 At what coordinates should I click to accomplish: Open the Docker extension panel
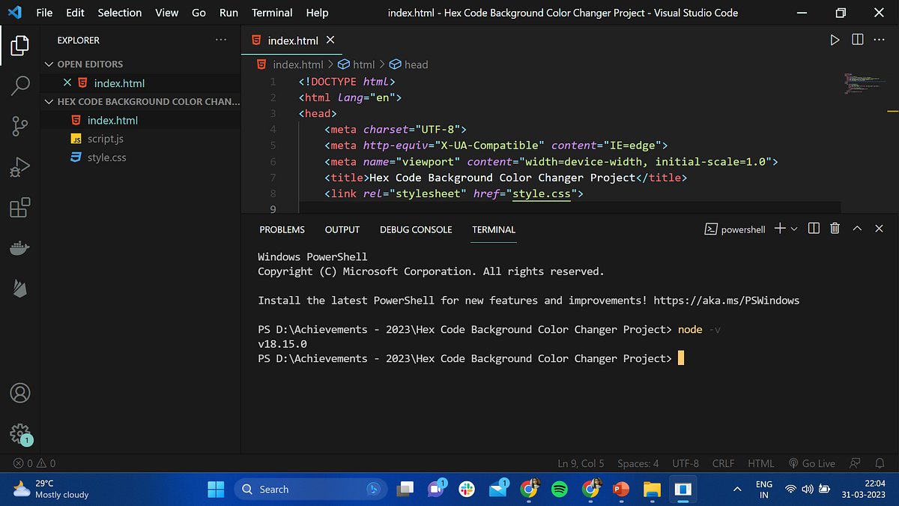19,247
